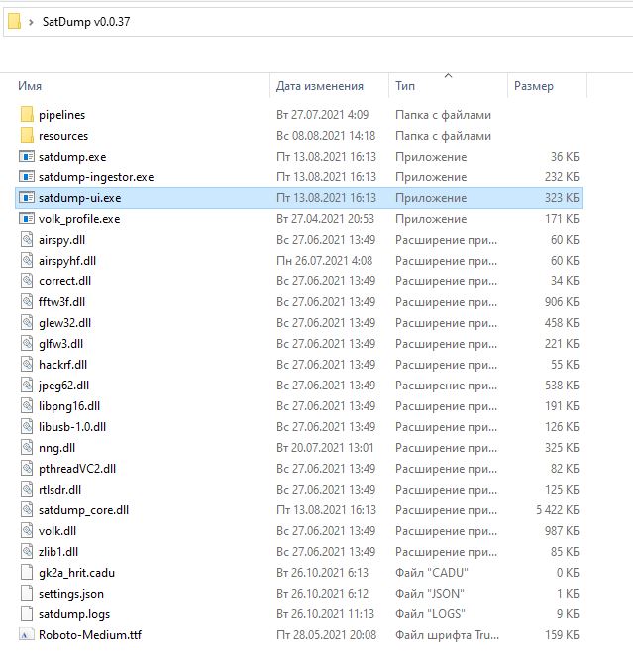
Task: Click the resources folder icon
Action: (x=27, y=135)
